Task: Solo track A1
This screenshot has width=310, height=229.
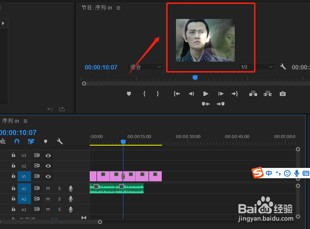Action: tap(59, 189)
